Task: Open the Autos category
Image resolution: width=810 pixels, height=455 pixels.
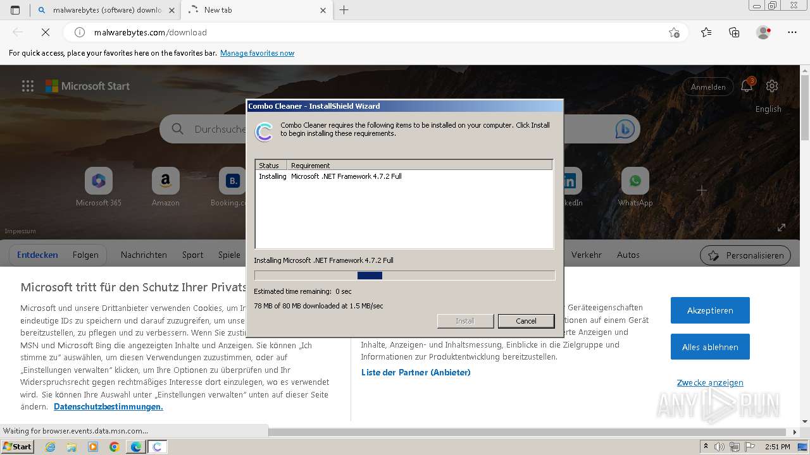Action: pos(628,255)
